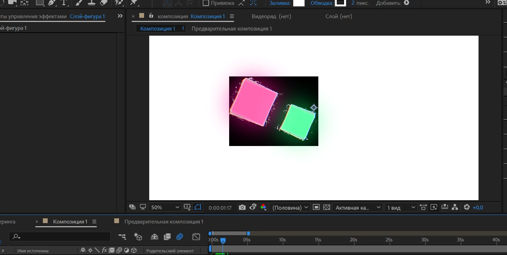Open Предварительная композиция 1 in viewer breadcrumb
The width and height of the screenshot is (507, 255).
coord(232,29)
